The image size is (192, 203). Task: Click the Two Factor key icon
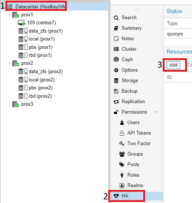click(x=122, y=144)
